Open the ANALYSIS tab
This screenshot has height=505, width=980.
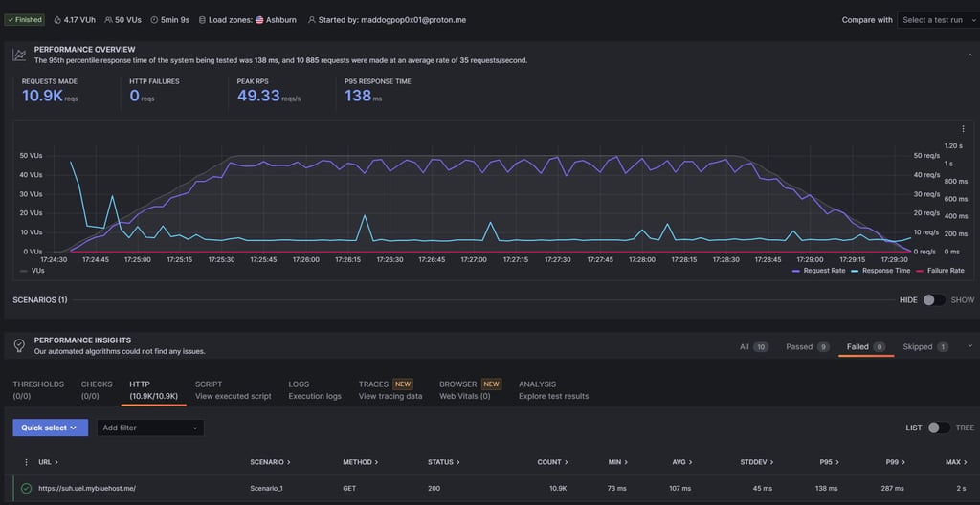click(553, 390)
